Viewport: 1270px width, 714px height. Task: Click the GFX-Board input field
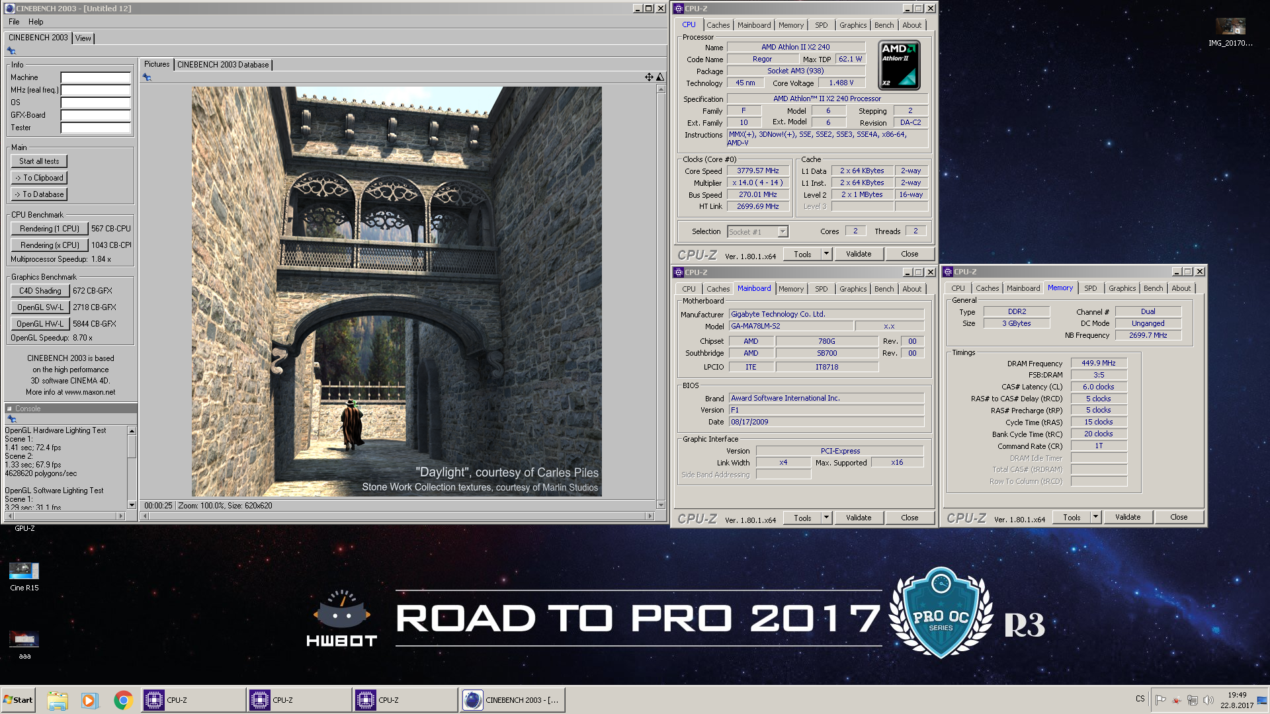tap(96, 115)
